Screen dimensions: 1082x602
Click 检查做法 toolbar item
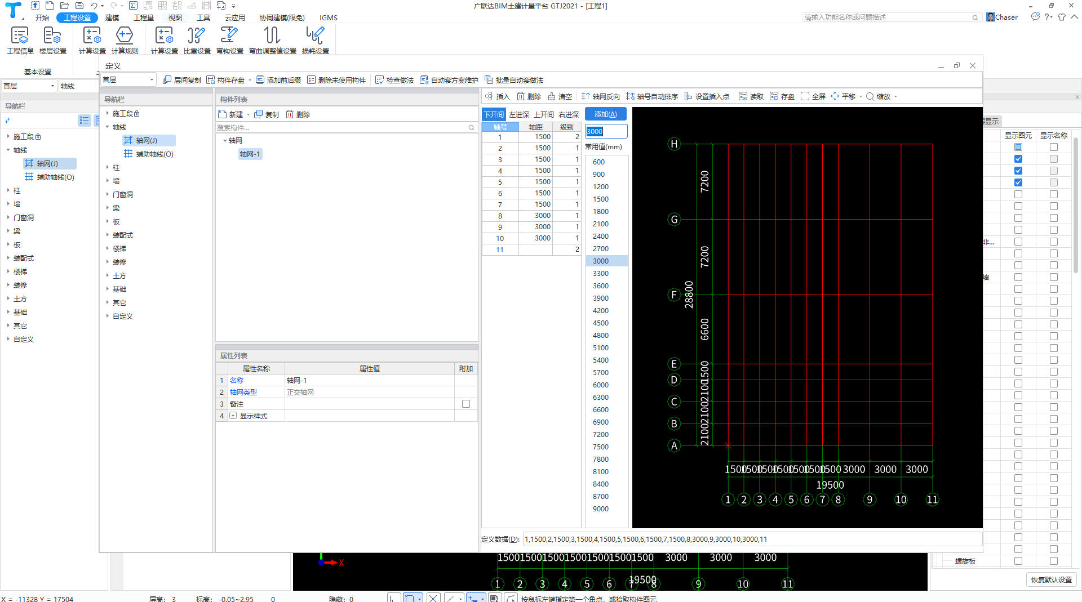point(394,80)
